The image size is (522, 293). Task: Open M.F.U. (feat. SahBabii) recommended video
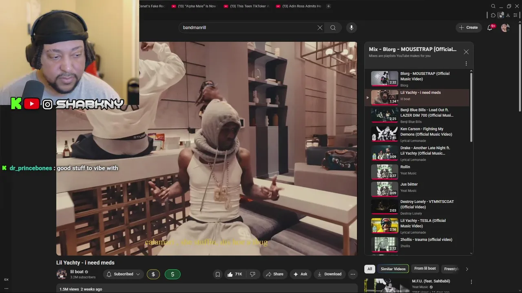[431, 281]
